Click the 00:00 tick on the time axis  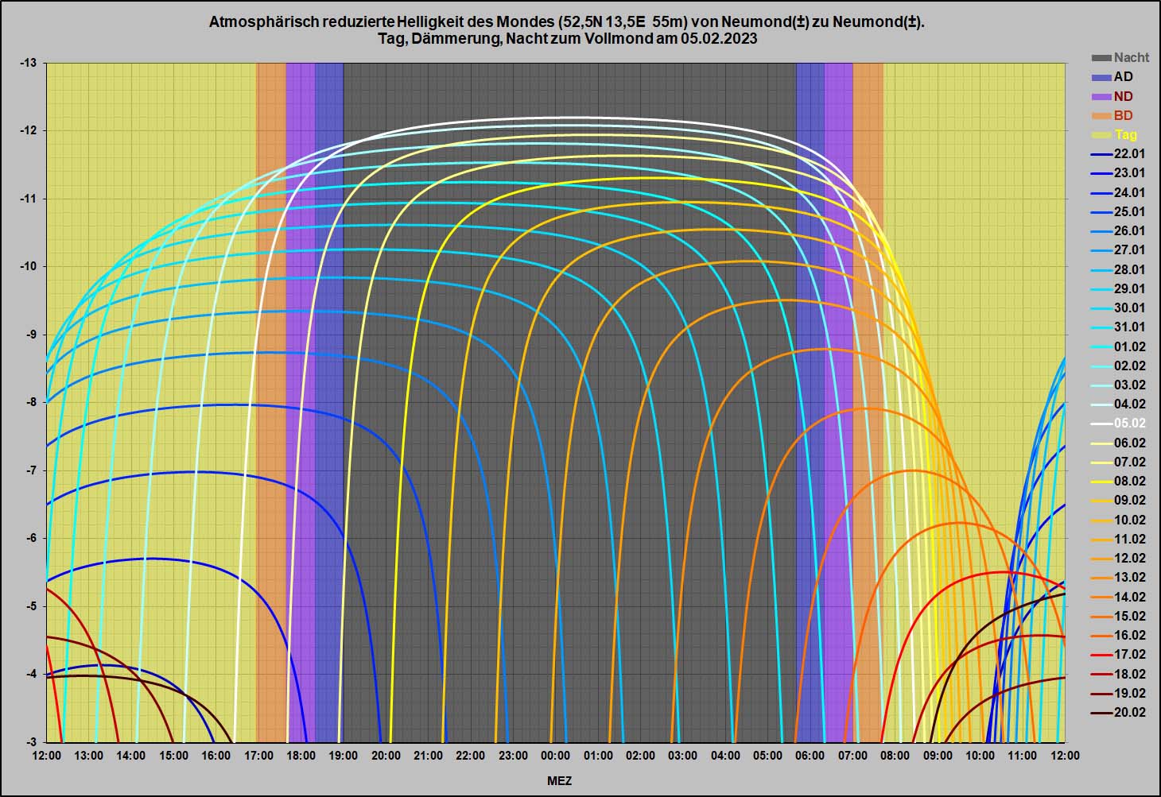555,756
